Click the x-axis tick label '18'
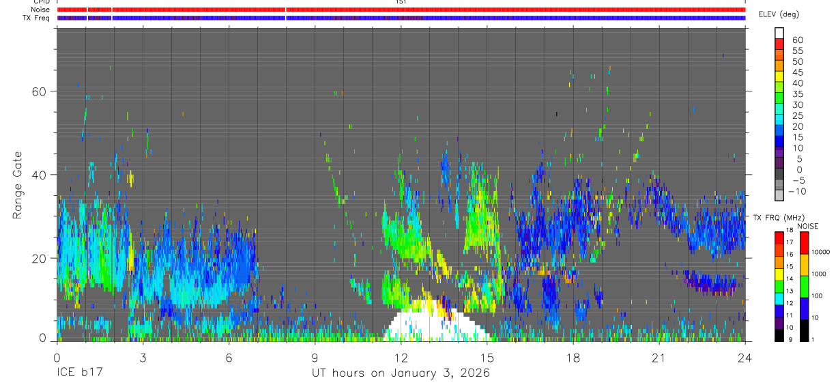This screenshot has height=387, width=838. [573, 357]
